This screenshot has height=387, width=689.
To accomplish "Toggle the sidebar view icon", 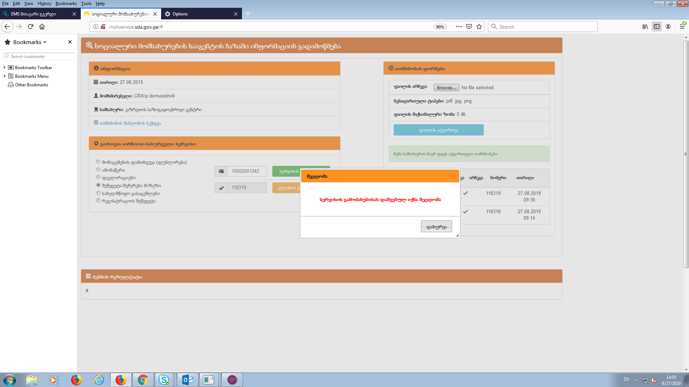I will [657, 27].
